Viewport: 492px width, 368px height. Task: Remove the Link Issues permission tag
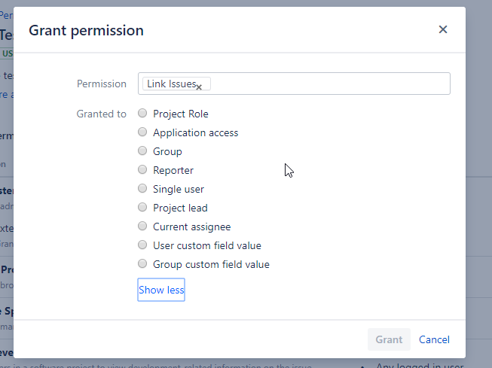[x=199, y=87]
